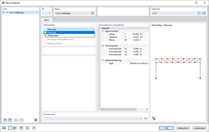This screenshot has height=132, width=209.
Task: Click the preview view icon below the graphic
Action: click(x=154, y=118)
